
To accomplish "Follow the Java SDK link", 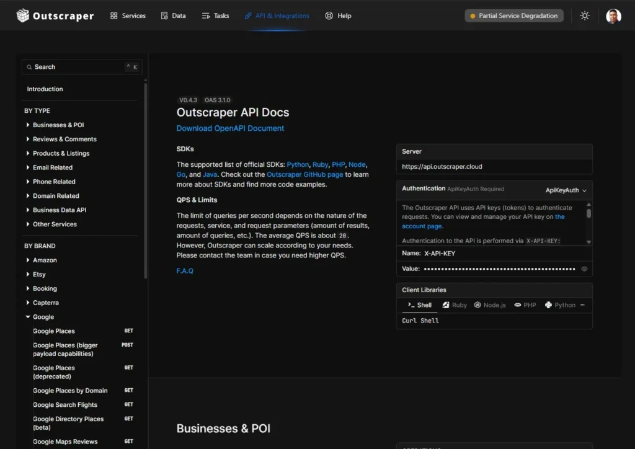I will pyautogui.click(x=210, y=174).
